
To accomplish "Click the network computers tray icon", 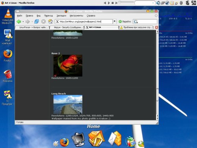I will pyautogui.click(x=163, y=3).
